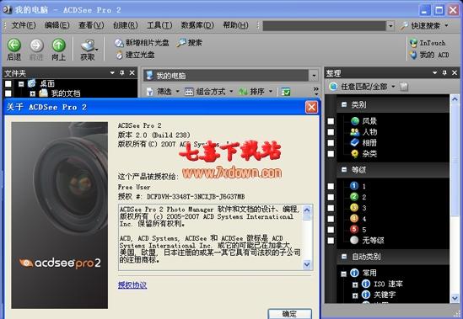Click the clipboard icon beside 任意匹配/全部
The width and height of the screenshot is (463, 319).
[x=404, y=87]
